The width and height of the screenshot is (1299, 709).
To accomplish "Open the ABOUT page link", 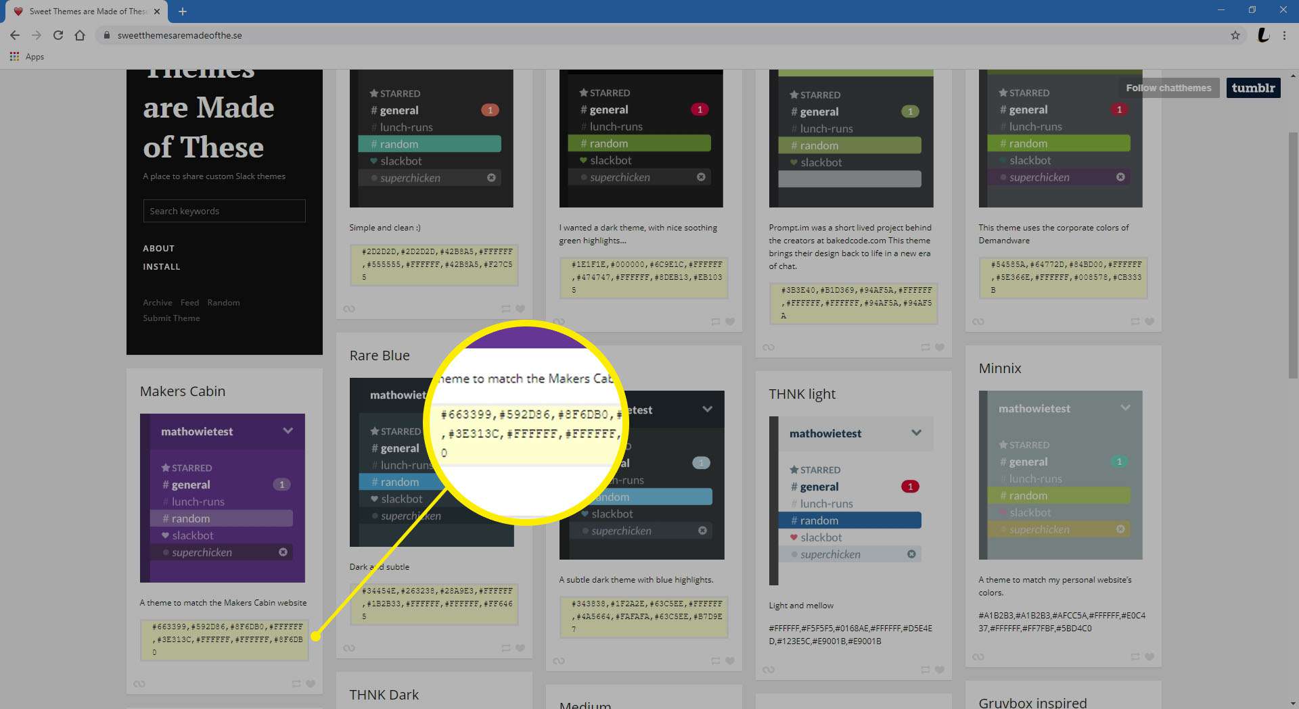I will 158,248.
